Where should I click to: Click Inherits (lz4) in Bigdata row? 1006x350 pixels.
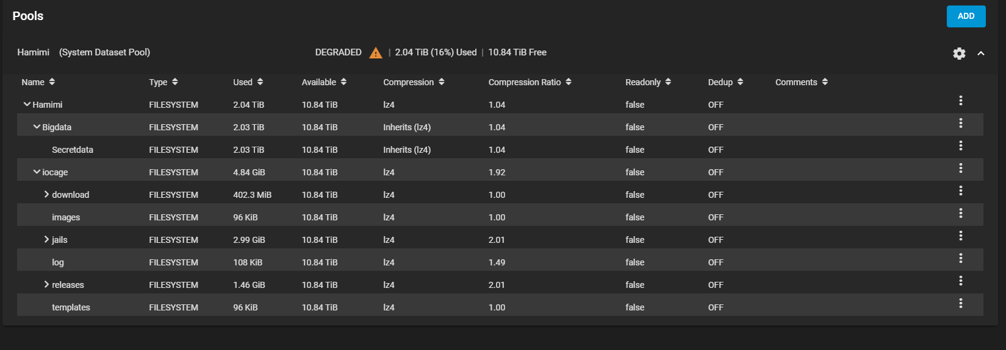point(407,127)
